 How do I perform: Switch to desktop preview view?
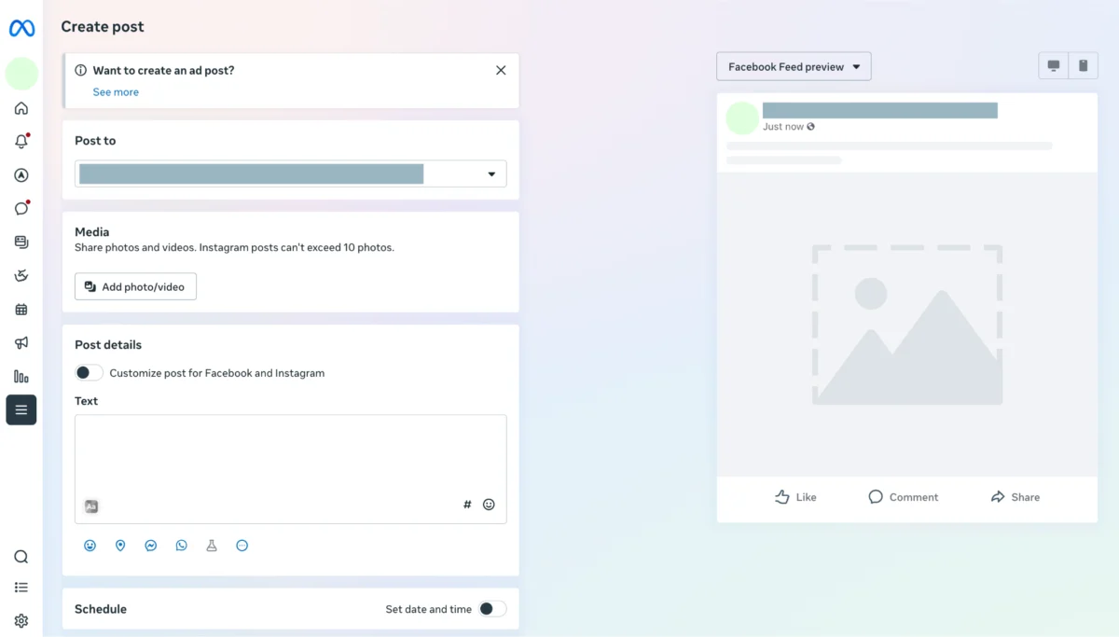pos(1054,66)
